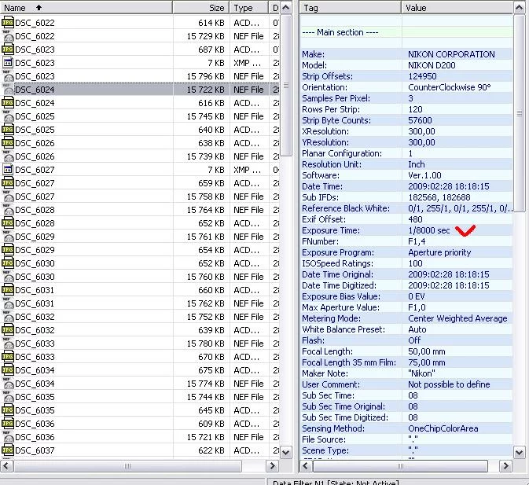The height and width of the screenshot is (485, 529).
Task: Click the JPG icon of DSC_6022 614 KB
Action: [x=8, y=23]
